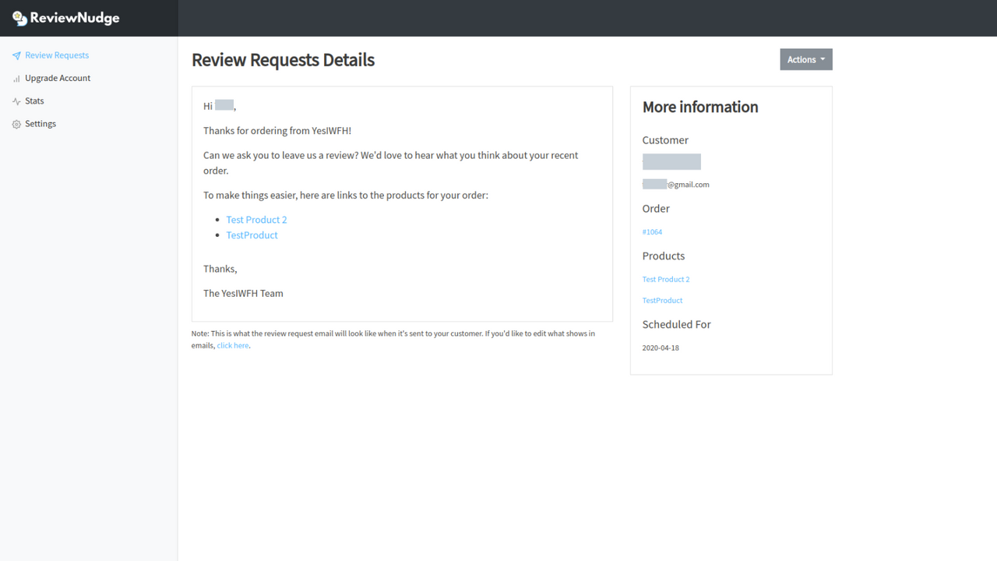Open Stats via its activity icon
The width and height of the screenshot is (997, 561).
(x=16, y=101)
